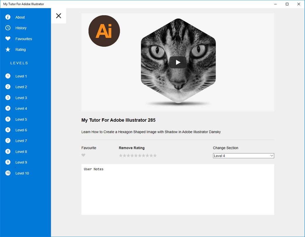Click into the User Notes text box
305x237 pixels.
(178, 190)
